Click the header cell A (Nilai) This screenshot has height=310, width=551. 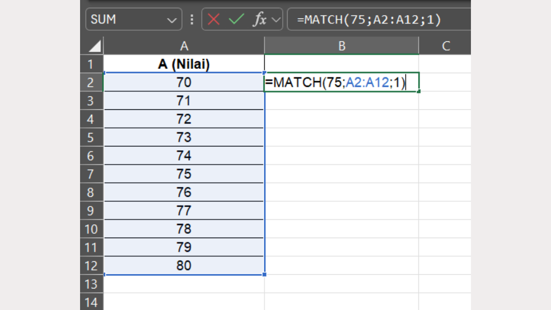[184, 64]
